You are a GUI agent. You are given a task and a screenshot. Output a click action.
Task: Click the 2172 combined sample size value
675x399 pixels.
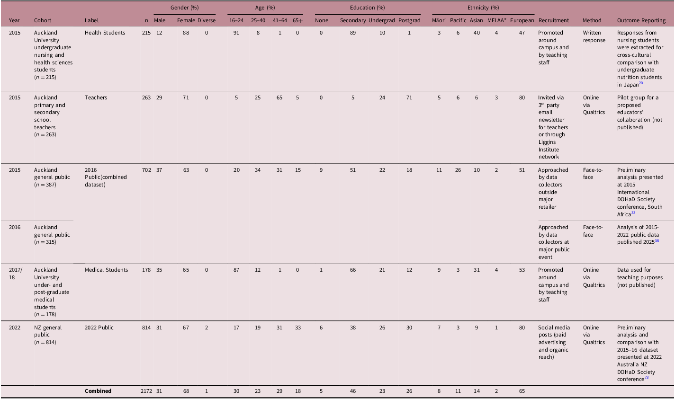(147, 391)
